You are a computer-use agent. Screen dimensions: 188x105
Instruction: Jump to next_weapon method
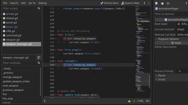[x=11, y=86]
